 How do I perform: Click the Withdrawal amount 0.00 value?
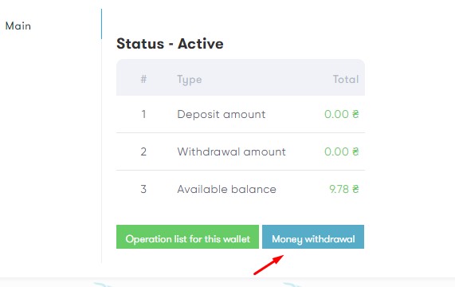336,151
